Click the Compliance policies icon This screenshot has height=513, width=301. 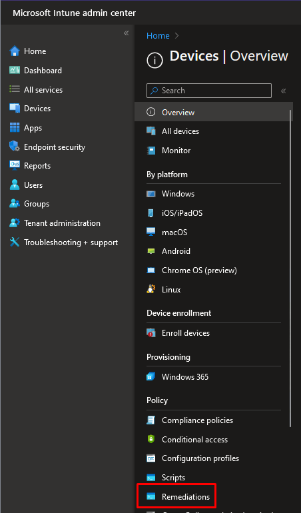pyautogui.click(x=150, y=420)
